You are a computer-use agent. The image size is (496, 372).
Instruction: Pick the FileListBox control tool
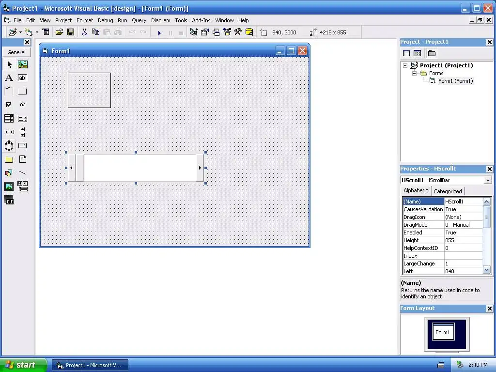point(22,159)
